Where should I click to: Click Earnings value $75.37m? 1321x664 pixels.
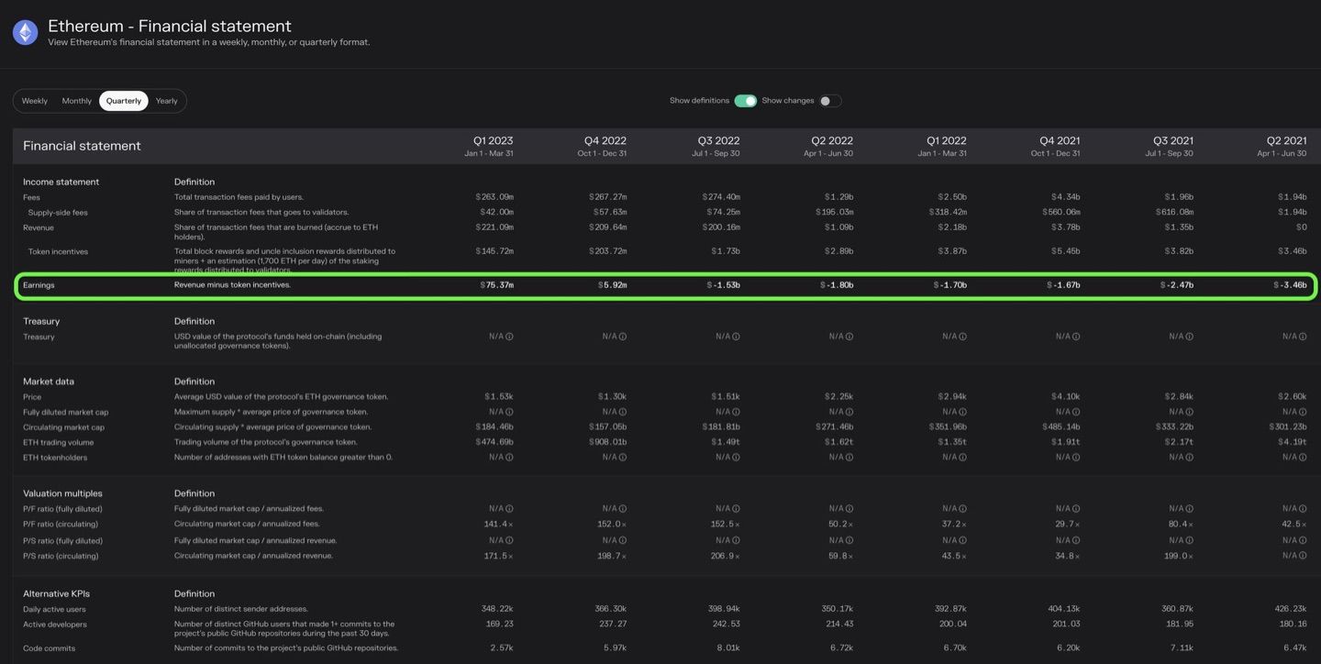[x=497, y=285]
